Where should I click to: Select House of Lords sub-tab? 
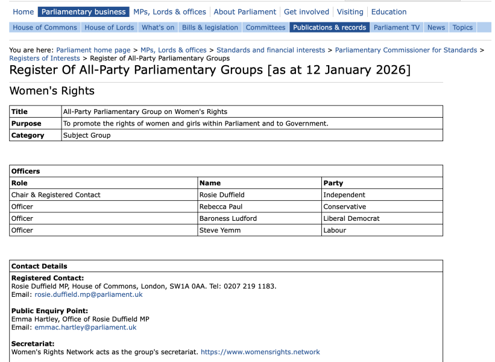(x=109, y=27)
